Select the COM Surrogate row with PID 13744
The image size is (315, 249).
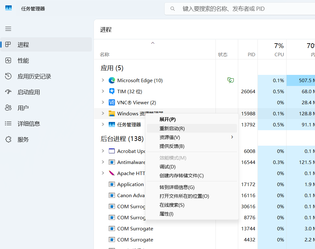tap(204, 228)
